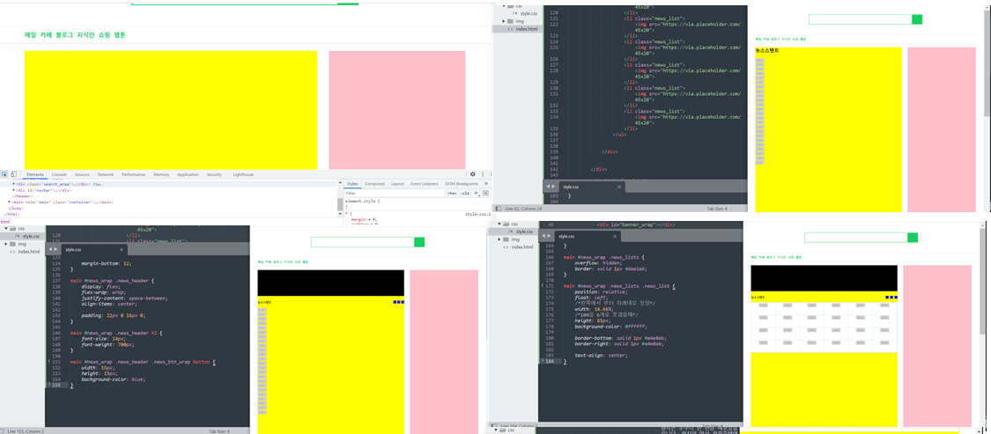Click the 웹툰 link on the webpage

click(120, 34)
